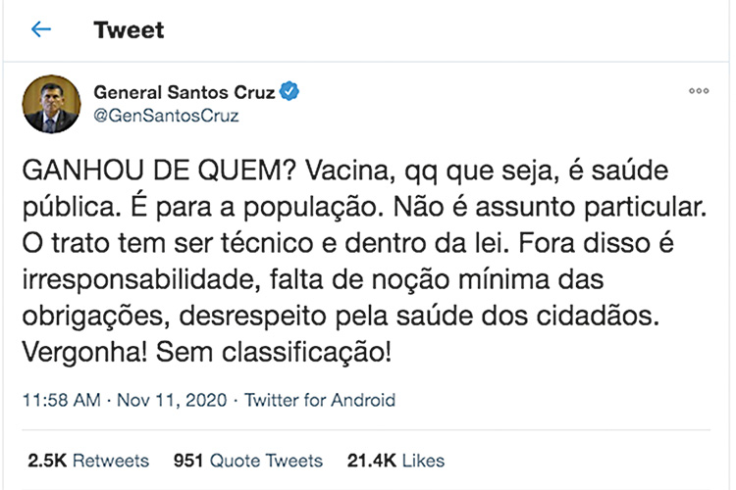Open the Twitter for Android source link
The height and width of the screenshot is (490, 736).
coord(320,400)
